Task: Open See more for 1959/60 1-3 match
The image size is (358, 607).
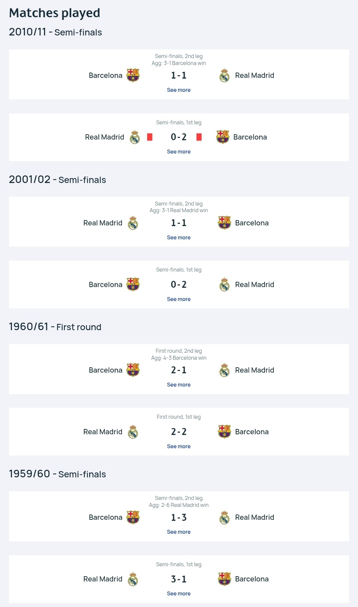Action: pos(179,532)
